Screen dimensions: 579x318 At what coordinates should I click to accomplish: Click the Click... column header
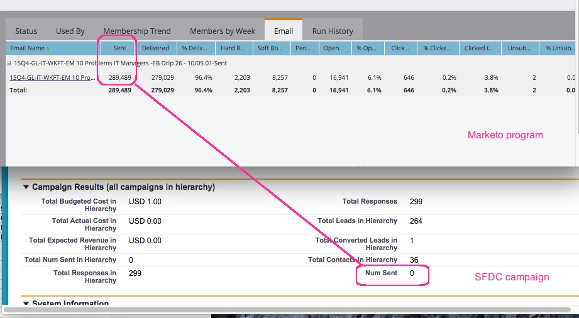coord(401,48)
